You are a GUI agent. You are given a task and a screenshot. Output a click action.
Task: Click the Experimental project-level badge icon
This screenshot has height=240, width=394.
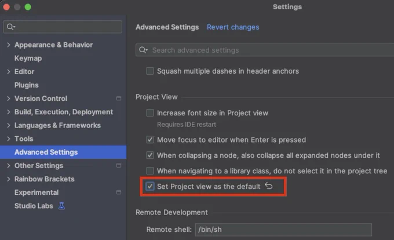[119, 192]
